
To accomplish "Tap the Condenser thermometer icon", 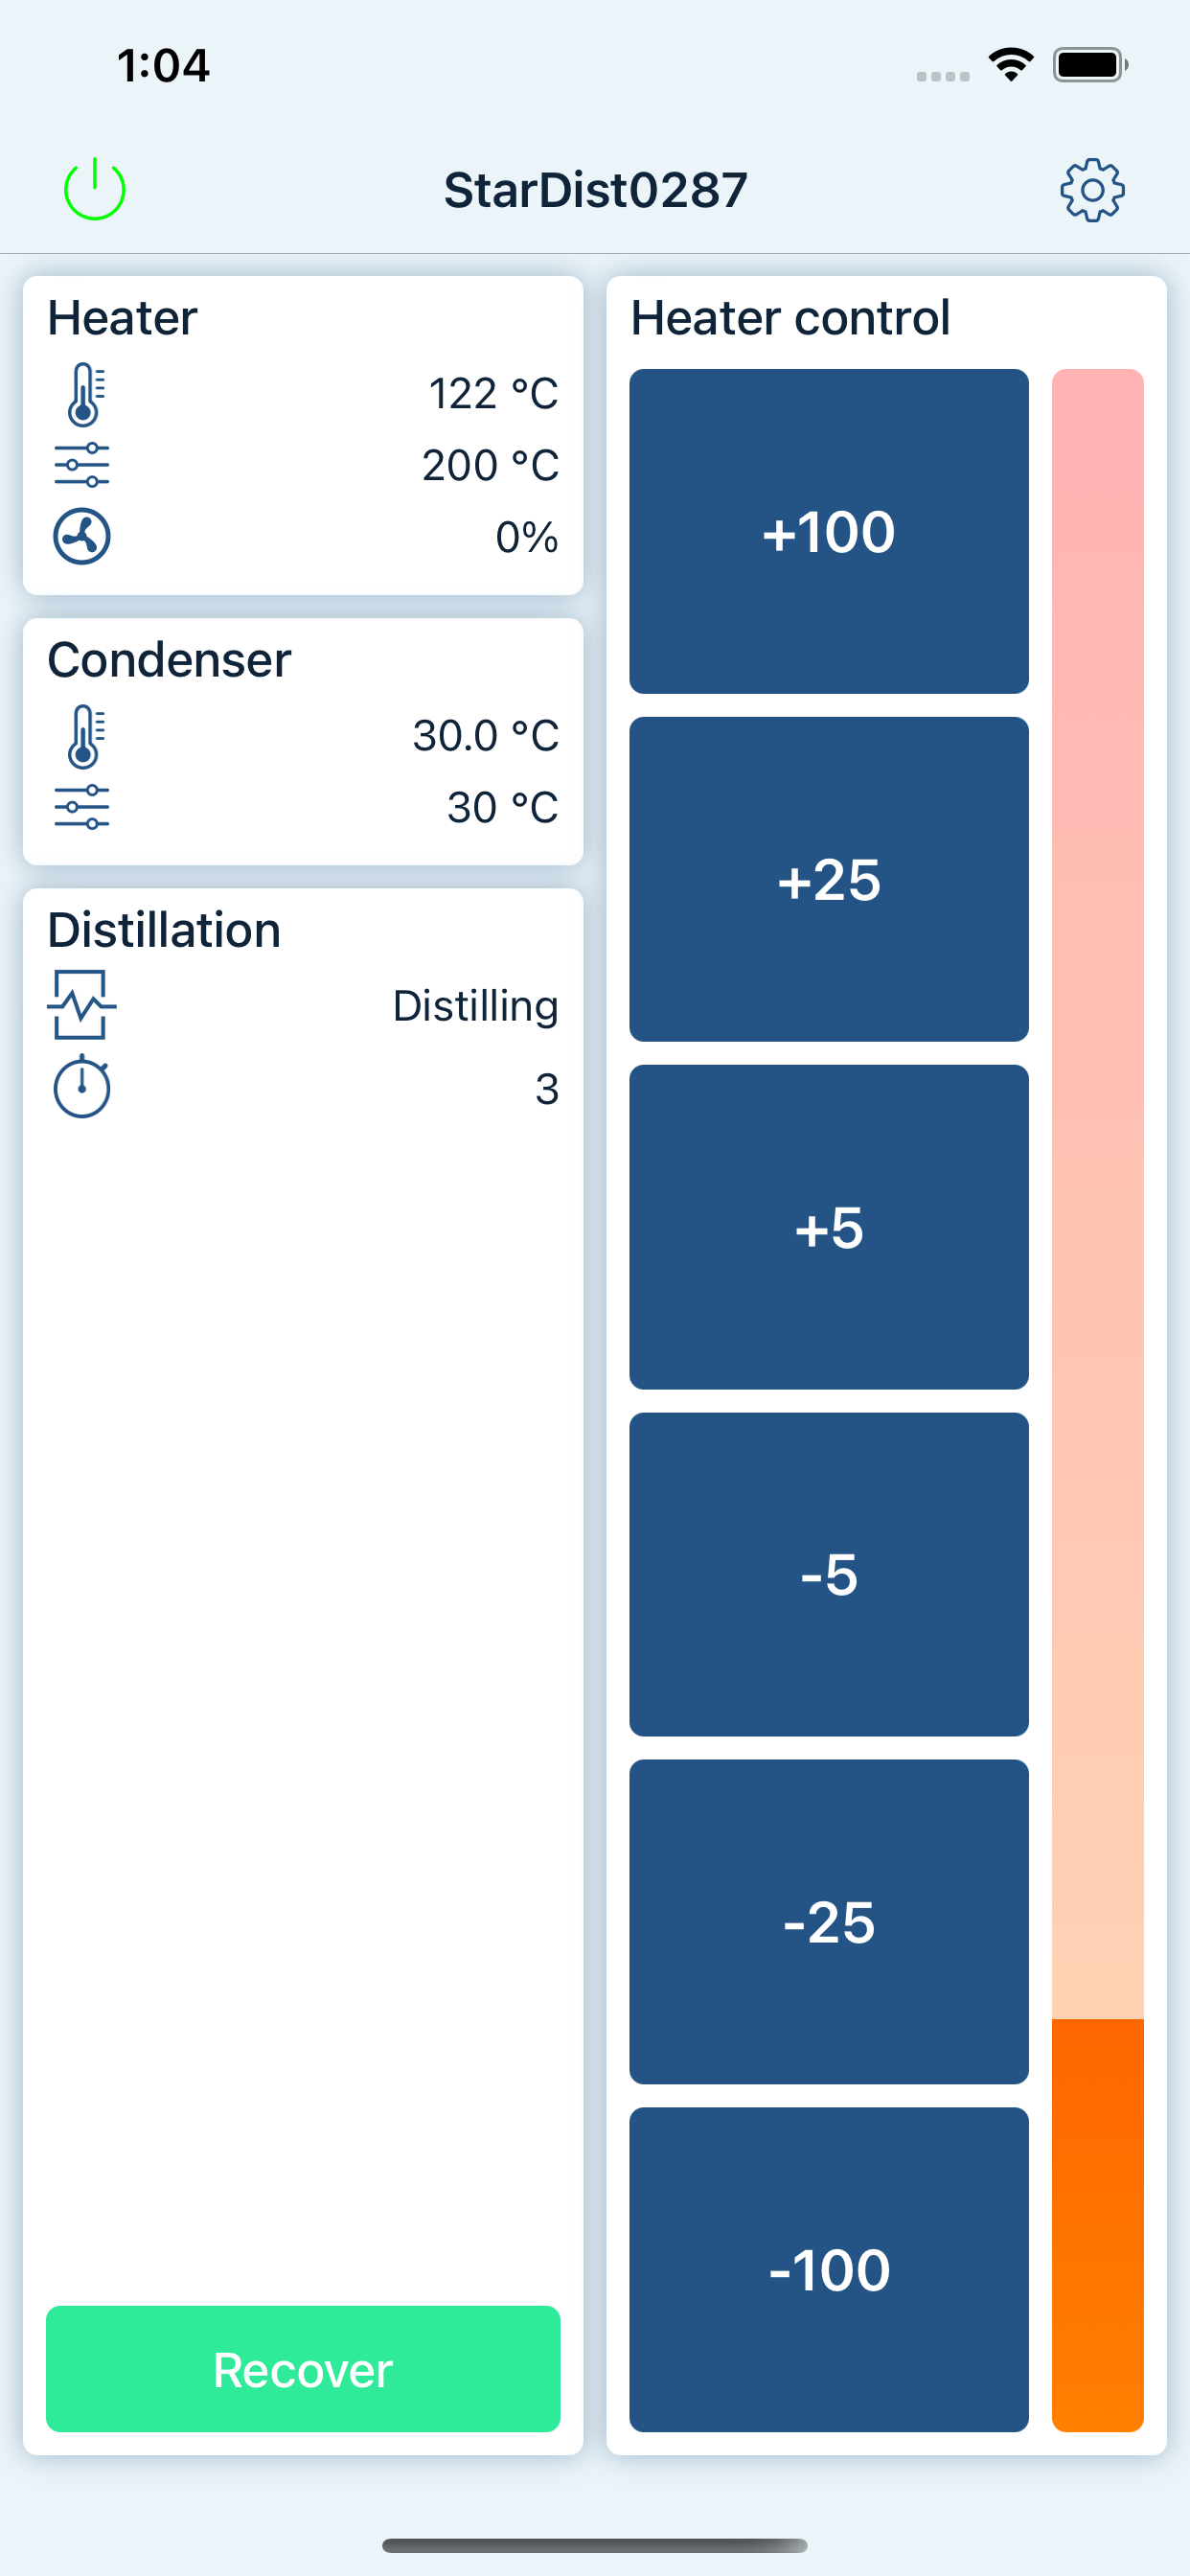I will (84, 736).
